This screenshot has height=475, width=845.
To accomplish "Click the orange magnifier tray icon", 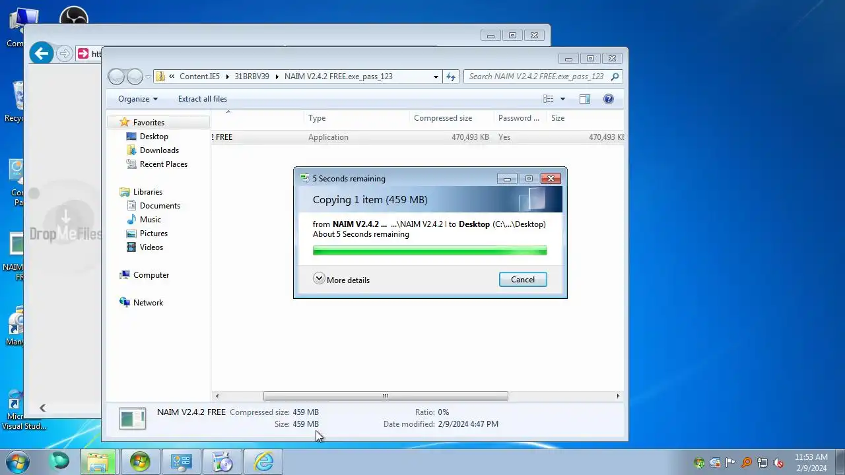I will tap(747, 462).
